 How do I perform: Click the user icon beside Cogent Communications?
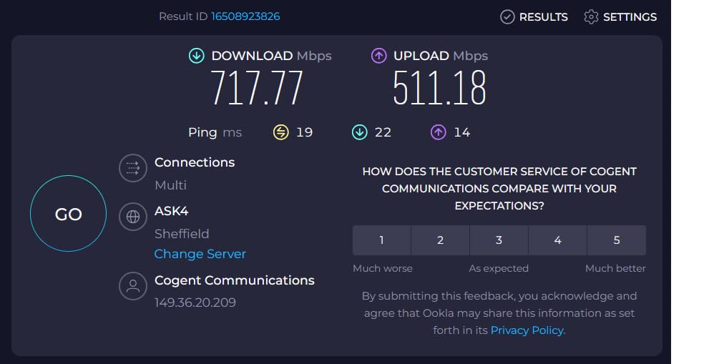(132, 286)
